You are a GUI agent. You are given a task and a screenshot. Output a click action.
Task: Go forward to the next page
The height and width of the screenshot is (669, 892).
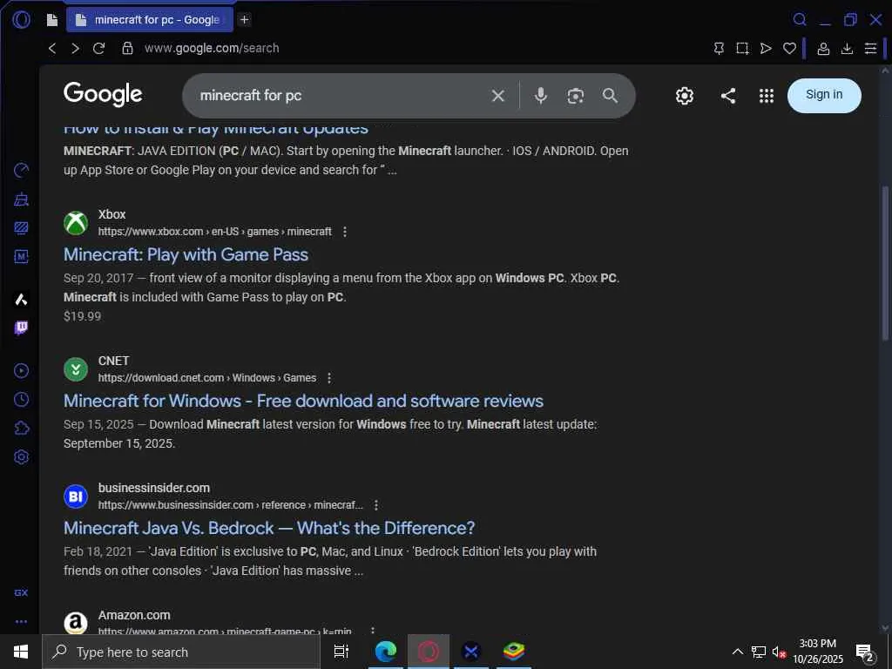pyautogui.click(x=75, y=49)
